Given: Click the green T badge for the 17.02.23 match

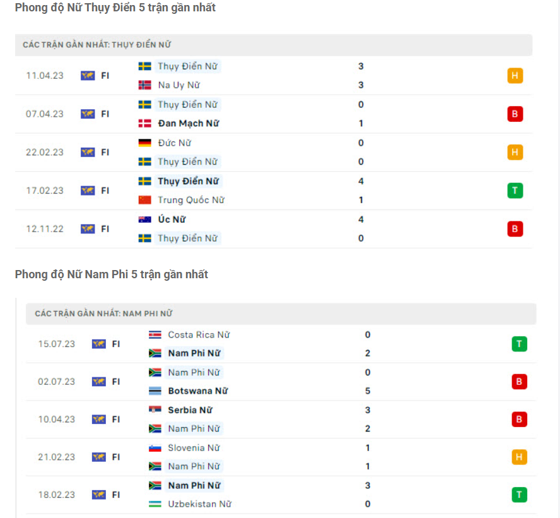Looking at the screenshot, I should (x=515, y=191).
